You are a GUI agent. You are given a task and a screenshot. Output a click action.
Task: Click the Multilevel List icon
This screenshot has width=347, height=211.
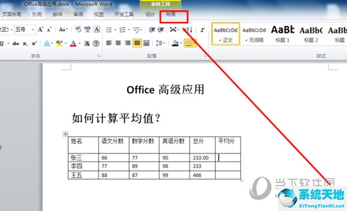[x=136, y=30]
